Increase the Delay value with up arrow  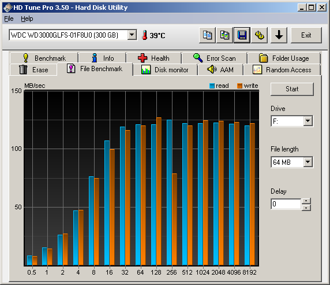click(x=306, y=201)
